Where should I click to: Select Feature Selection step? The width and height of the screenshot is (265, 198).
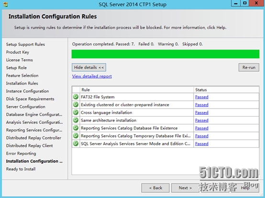click(x=22, y=76)
